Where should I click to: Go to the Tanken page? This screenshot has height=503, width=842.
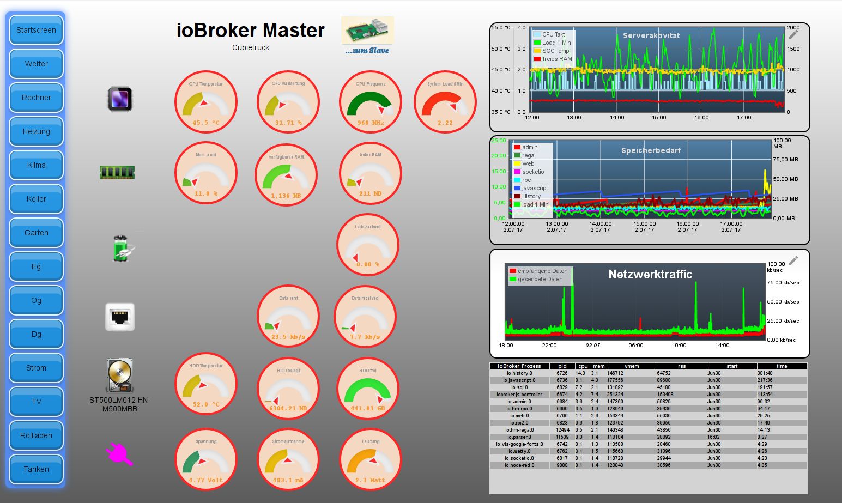(36, 470)
